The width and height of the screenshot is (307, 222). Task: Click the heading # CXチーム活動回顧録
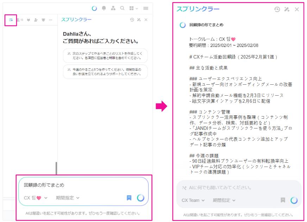pos(233,57)
